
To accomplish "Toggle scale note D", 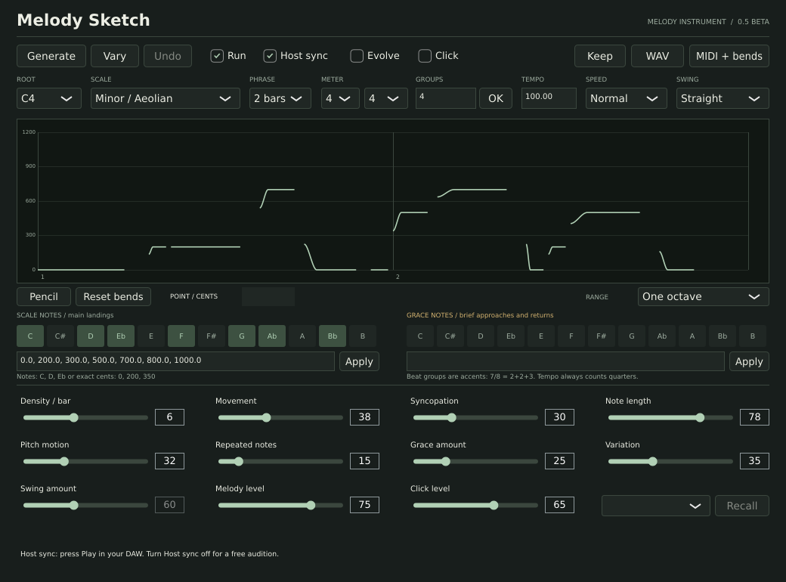I will 91,336.
